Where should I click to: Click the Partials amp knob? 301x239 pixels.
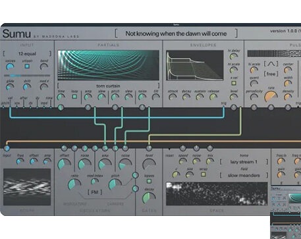click(x=88, y=97)
